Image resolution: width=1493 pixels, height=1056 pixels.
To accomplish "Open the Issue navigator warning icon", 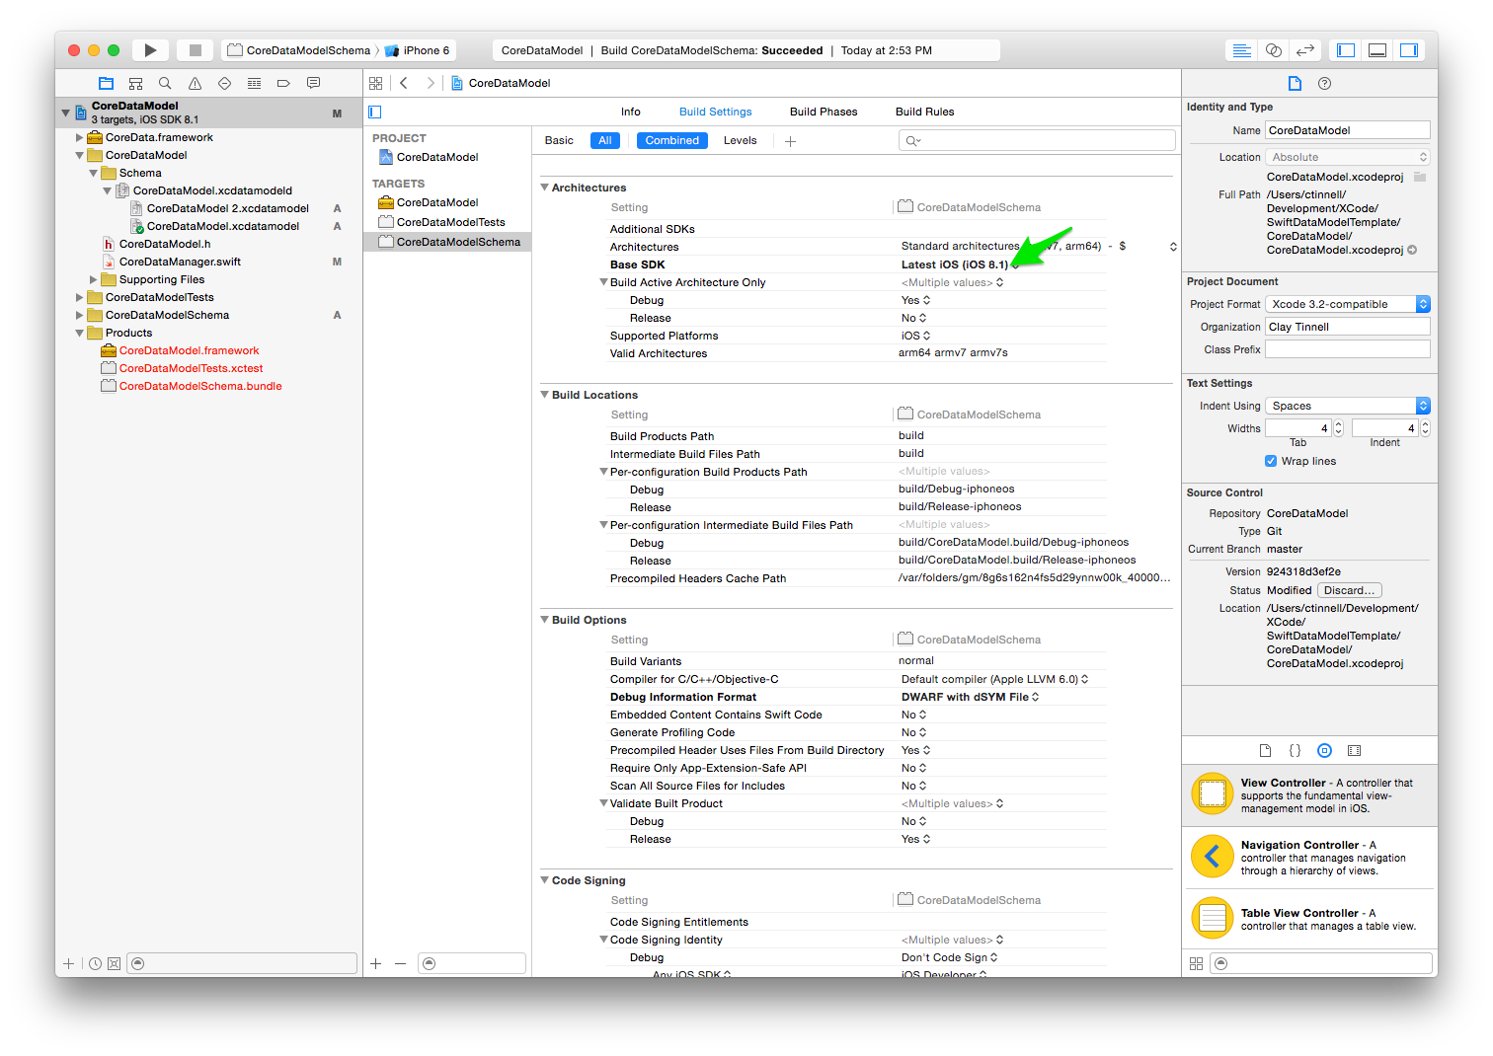I will click(x=195, y=84).
